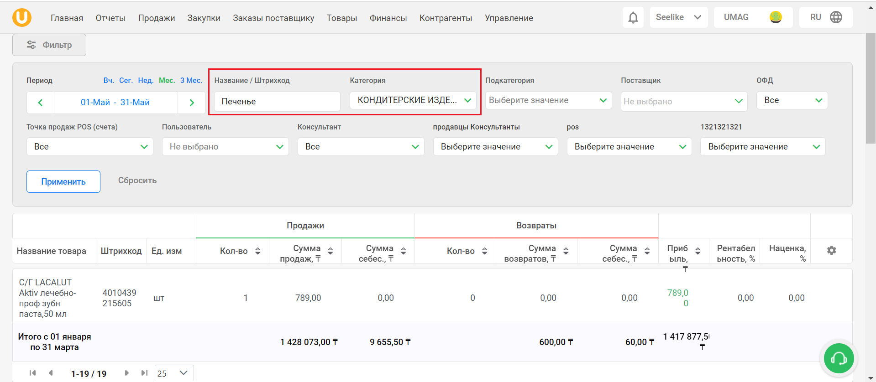Open the Поставщик dropdown
The height and width of the screenshot is (382, 876).
(684, 101)
